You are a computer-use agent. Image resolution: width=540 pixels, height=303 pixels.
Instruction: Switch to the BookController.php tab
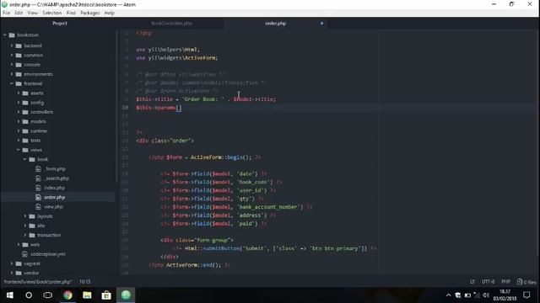click(171, 24)
